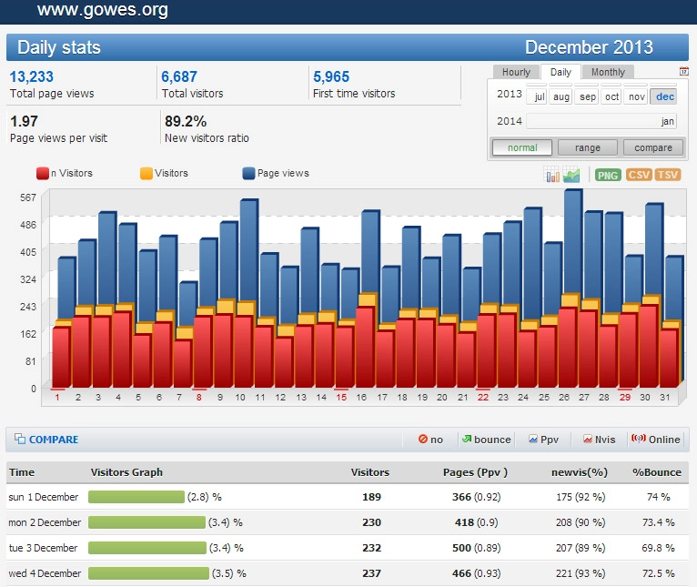This screenshot has width=697, height=587.
Task: Download data as TSV
Action: pos(668,175)
